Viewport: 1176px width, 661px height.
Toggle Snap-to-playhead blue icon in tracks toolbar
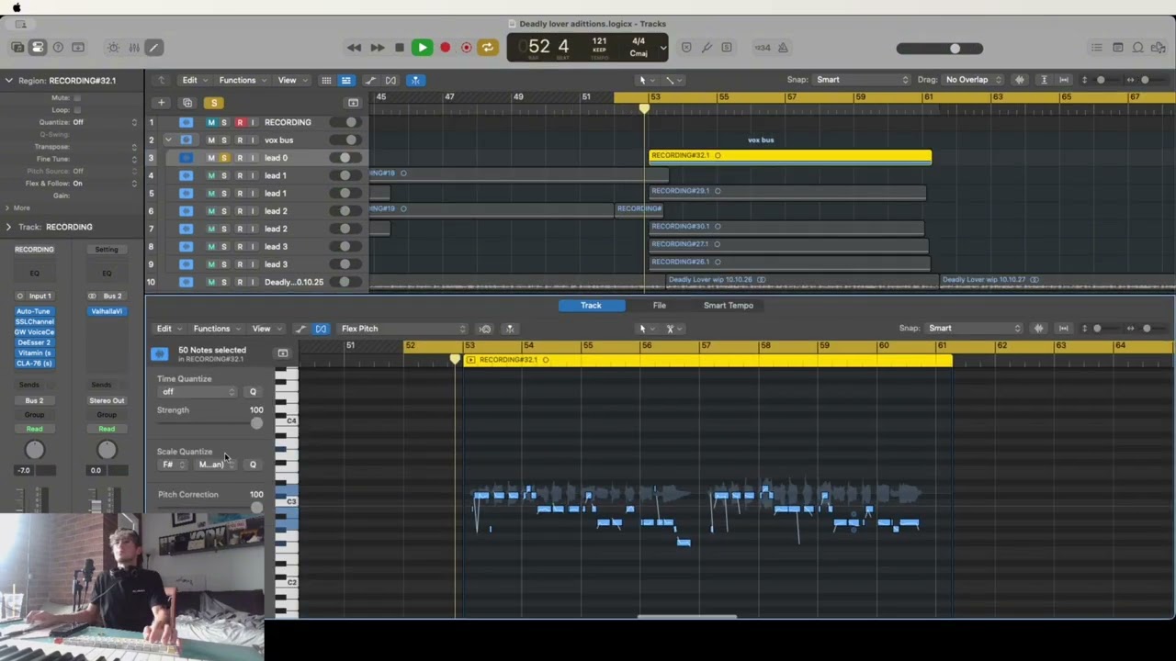click(x=415, y=81)
